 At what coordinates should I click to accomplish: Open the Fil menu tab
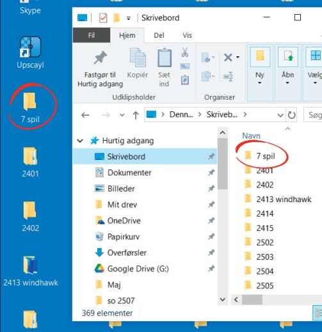tap(92, 35)
